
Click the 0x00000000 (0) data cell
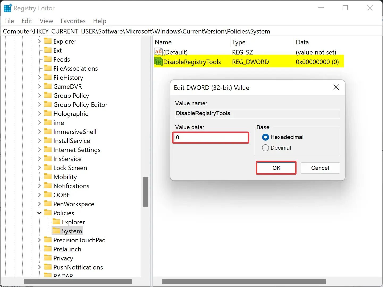point(317,62)
